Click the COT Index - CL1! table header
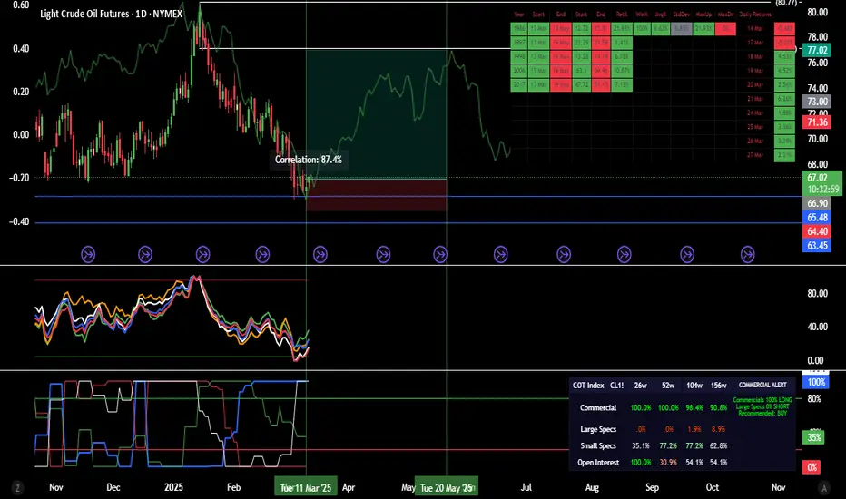This screenshot has width=846, height=499. click(598, 386)
